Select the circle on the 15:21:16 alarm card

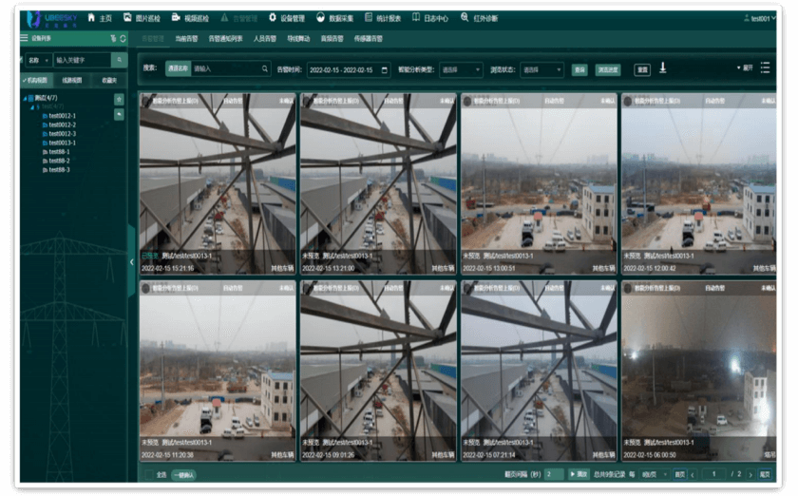click(146, 102)
